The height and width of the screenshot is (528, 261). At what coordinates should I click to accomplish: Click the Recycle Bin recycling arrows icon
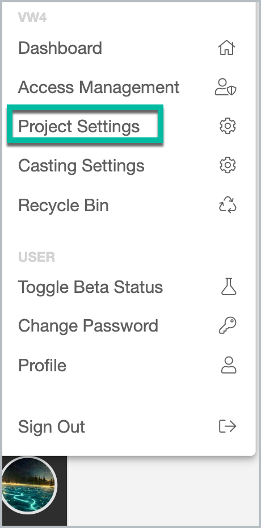pyautogui.click(x=228, y=205)
